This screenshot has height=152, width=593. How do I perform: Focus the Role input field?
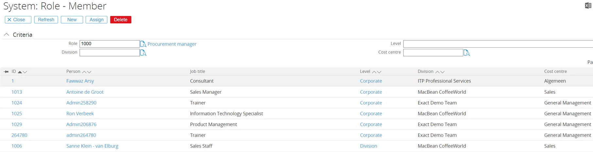pos(109,44)
